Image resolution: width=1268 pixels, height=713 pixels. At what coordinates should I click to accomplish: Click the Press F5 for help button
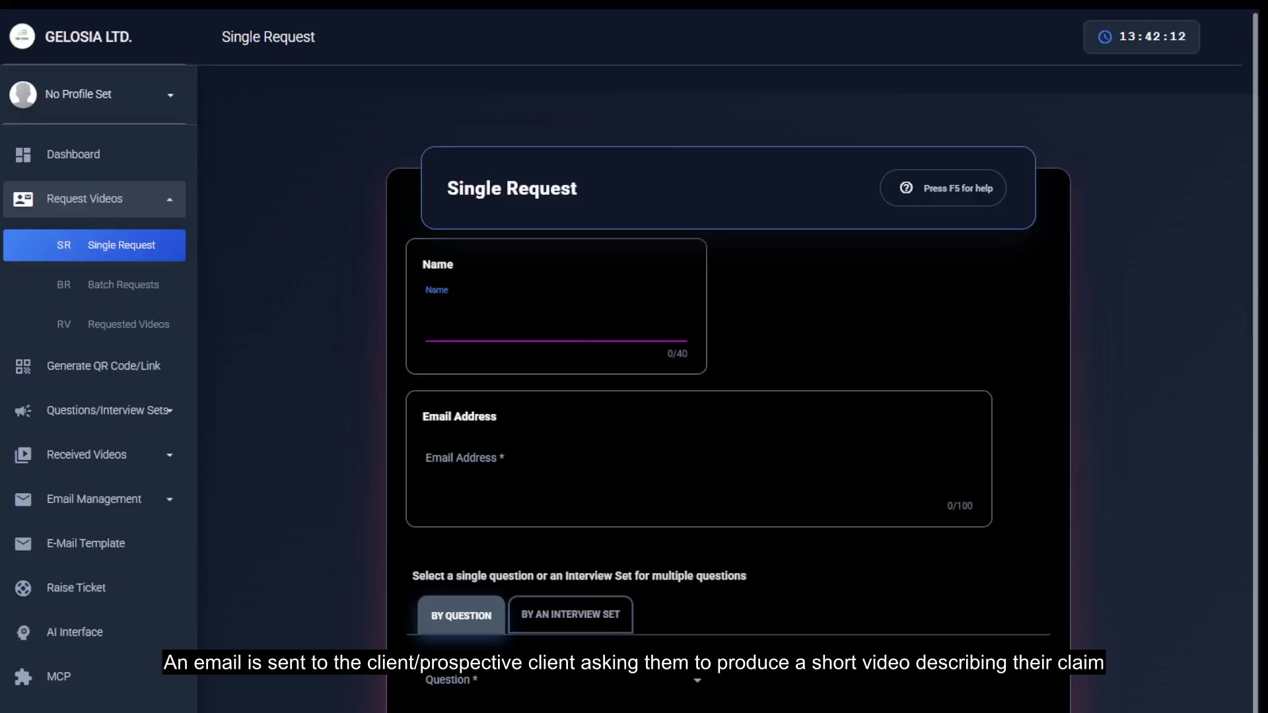[x=943, y=188]
